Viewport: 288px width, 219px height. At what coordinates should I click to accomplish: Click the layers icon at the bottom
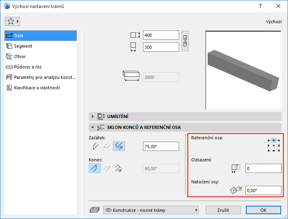[x=94, y=210]
